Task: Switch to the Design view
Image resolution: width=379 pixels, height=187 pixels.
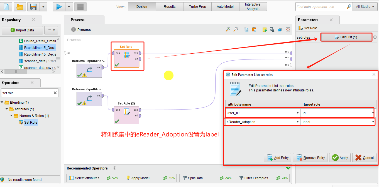Action: pos(142,7)
